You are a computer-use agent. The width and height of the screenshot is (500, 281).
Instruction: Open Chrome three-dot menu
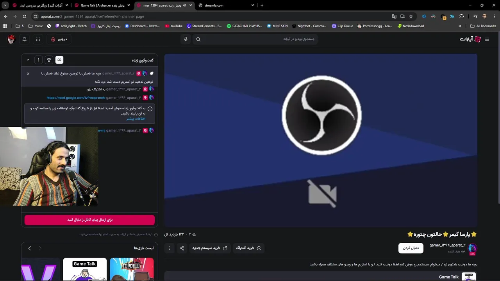coord(494,16)
